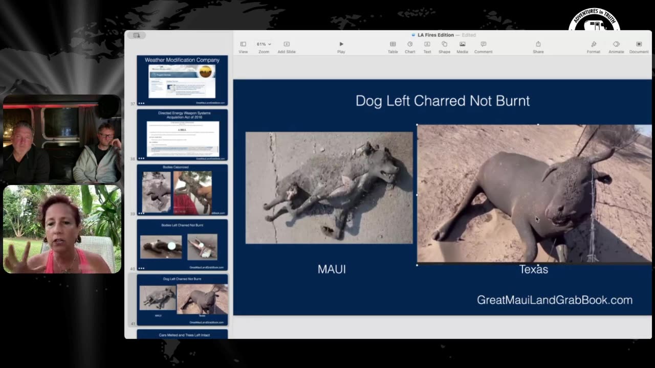Toggle the slide navigator view button

coord(137,35)
